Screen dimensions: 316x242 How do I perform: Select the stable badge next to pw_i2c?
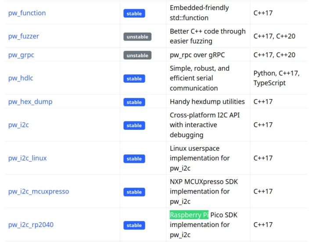(134, 125)
